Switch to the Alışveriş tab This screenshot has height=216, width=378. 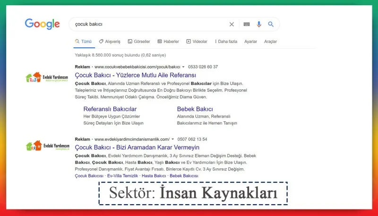[110, 42]
